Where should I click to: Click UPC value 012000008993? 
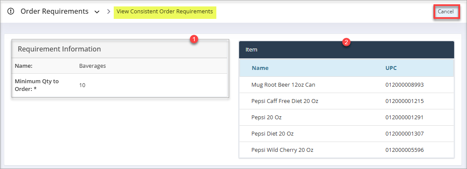click(x=404, y=85)
